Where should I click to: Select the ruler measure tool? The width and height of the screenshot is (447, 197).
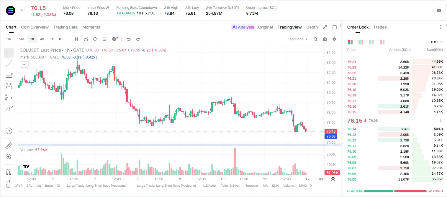point(9,146)
